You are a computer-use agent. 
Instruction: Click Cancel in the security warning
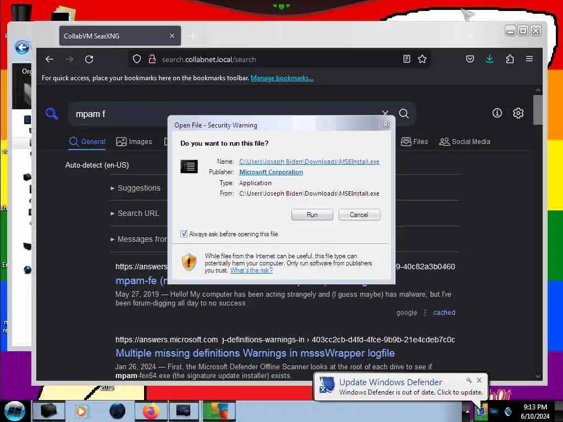[359, 215]
